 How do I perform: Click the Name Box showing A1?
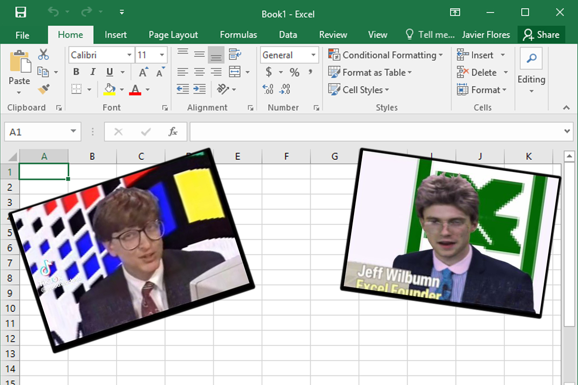(42, 131)
